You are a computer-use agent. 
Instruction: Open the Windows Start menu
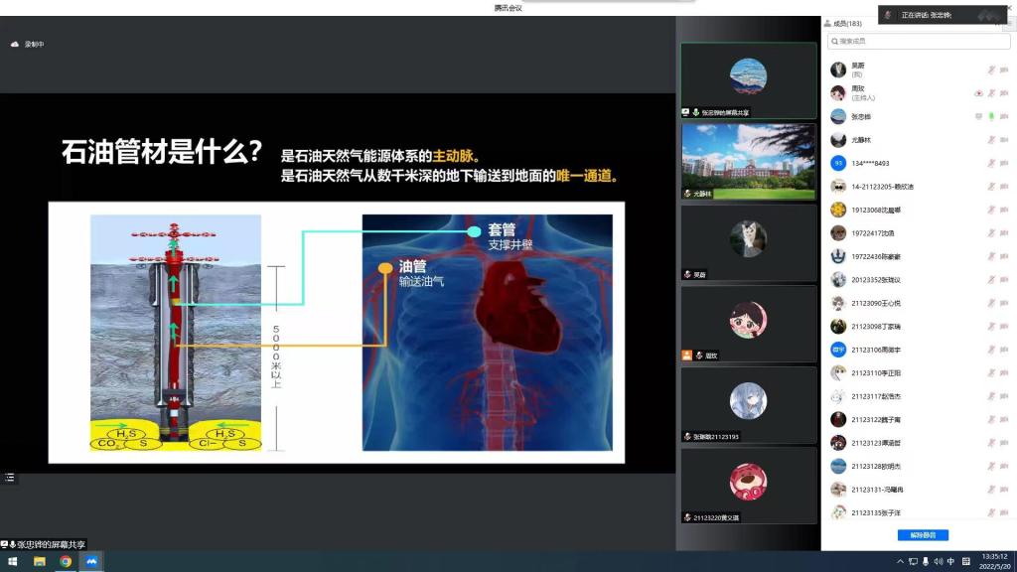13,561
